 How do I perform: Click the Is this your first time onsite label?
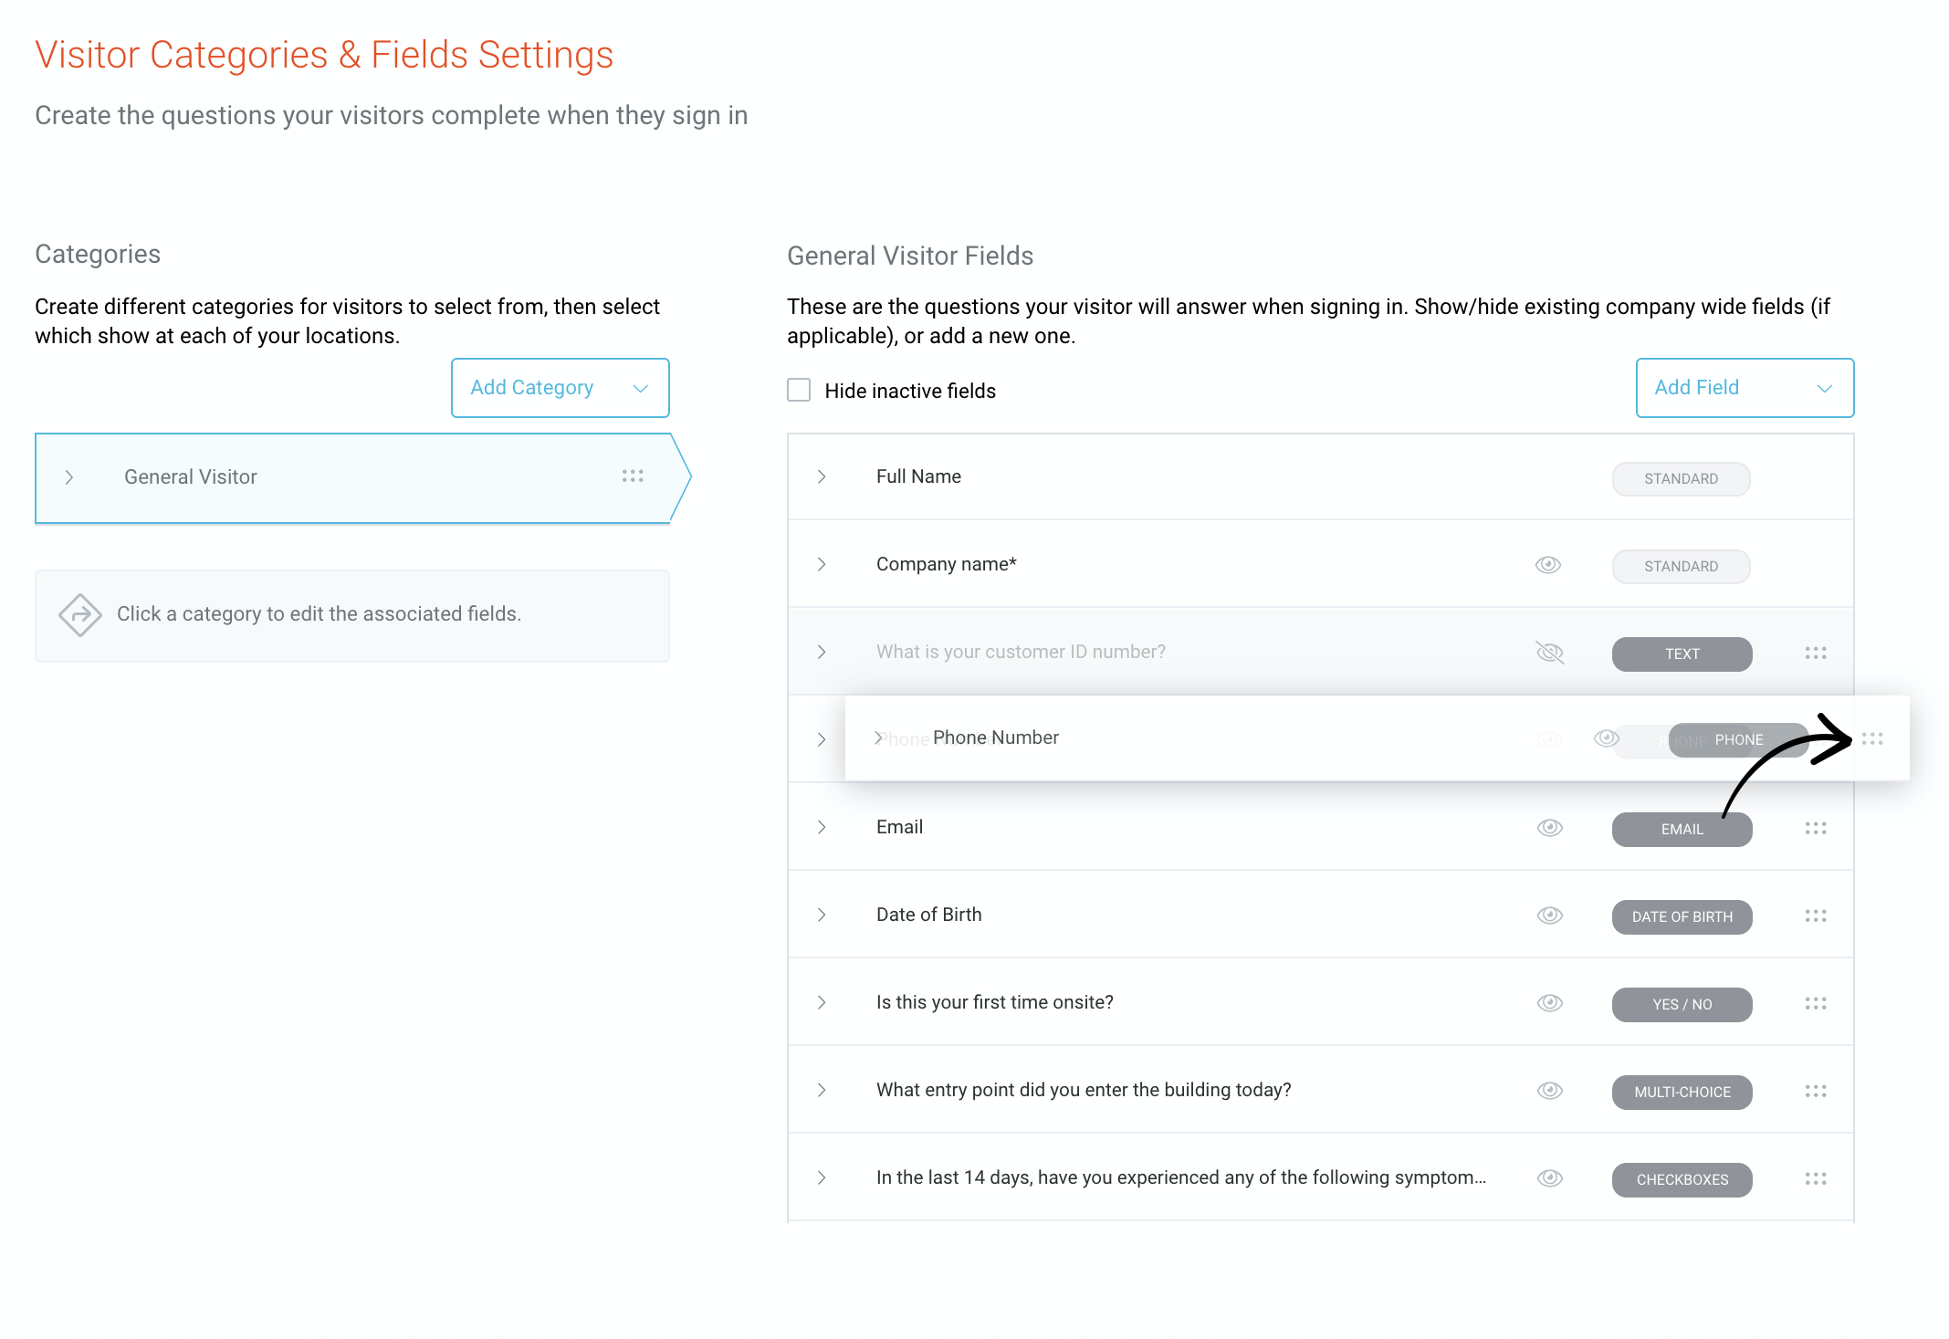coord(994,1002)
